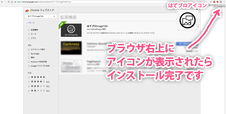Go back via the «ホーム link

tap(31, 23)
